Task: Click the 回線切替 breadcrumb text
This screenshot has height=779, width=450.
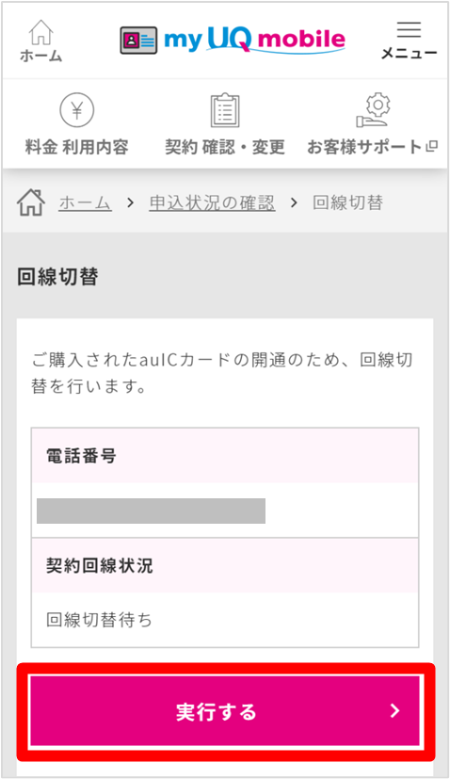Action: (x=347, y=203)
